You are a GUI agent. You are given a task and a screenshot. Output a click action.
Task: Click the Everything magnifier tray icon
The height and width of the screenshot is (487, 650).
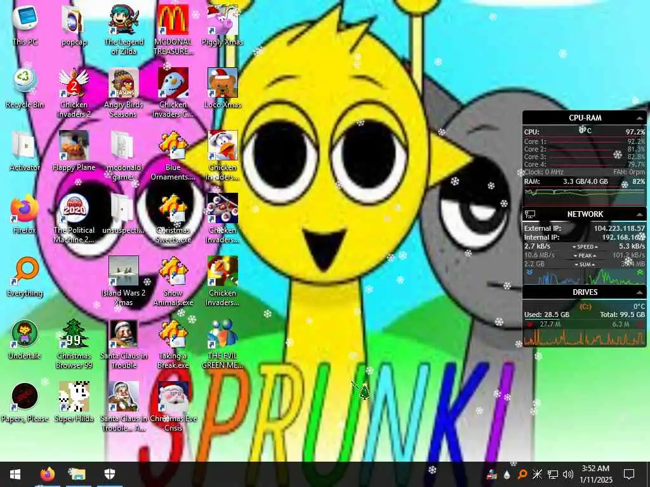coord(522,474)
